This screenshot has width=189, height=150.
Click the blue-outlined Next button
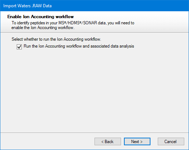coord(137,141)
